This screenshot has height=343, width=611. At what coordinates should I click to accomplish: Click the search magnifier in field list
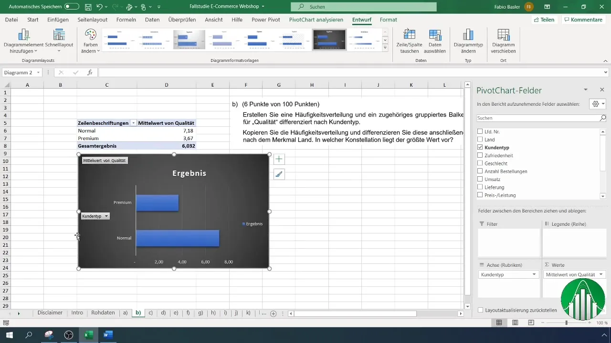click(603, 118)
